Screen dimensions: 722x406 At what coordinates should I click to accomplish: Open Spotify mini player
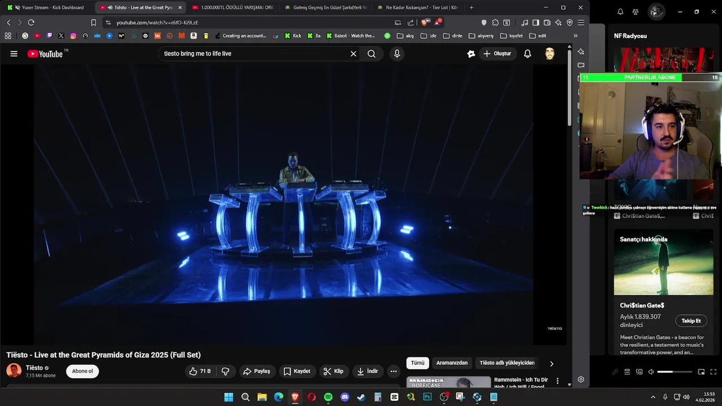click(701, 372)
